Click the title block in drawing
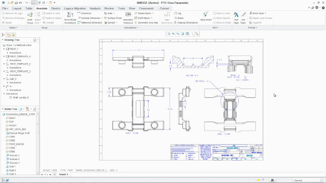Viewport: 326px width, 183px height. 217,152
